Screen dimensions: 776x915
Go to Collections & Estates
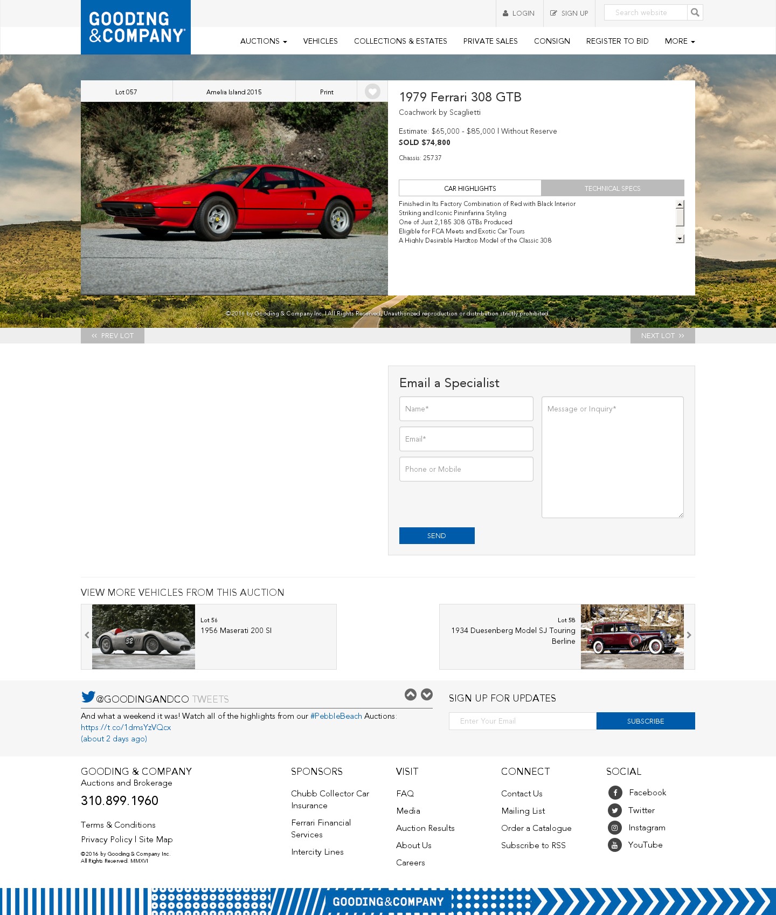400,41
